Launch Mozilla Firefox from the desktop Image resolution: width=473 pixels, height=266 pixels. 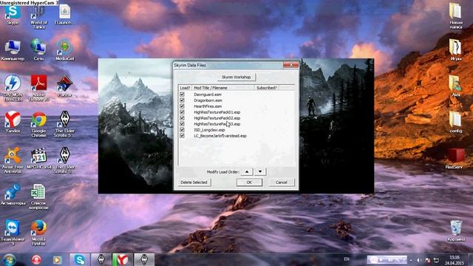(39, 233)
